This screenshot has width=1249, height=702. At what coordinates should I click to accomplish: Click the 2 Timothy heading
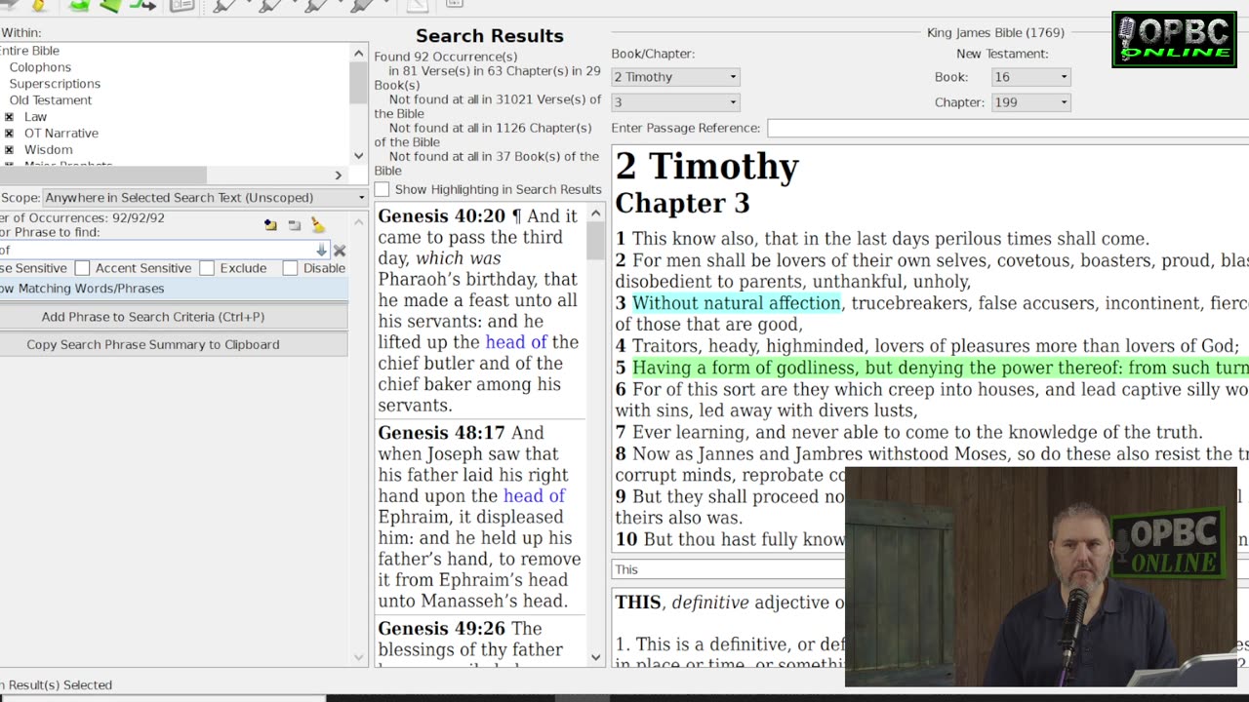pos(706,167)
